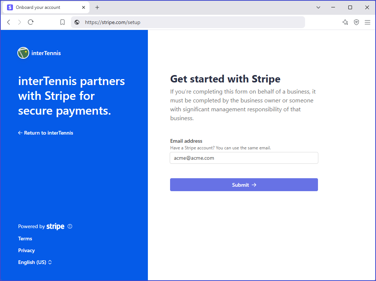This screenshot has width=376, height=281.
Task: Click Return to interTennis
Action: click(x=45, y=133)
